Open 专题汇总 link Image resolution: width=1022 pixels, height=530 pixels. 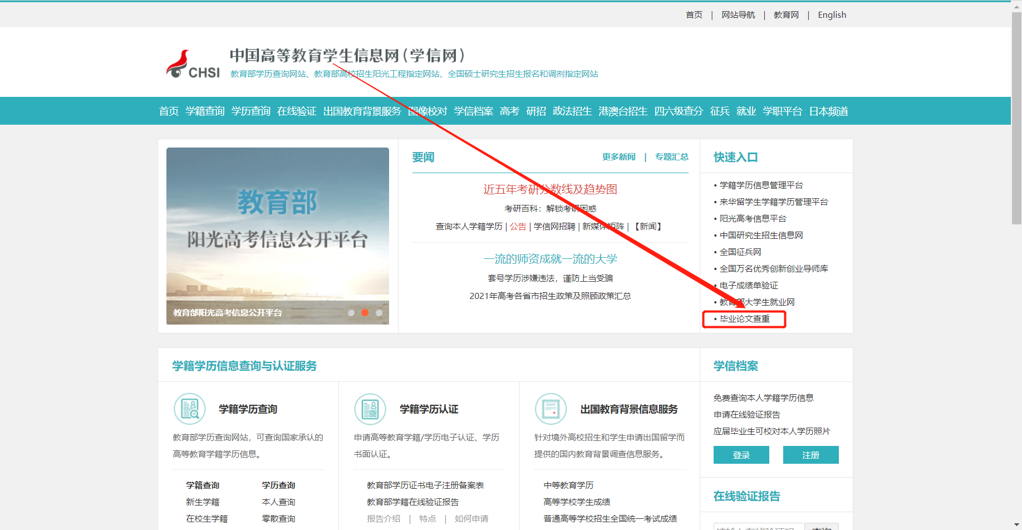pyautogui.click(x=672, y=157)
